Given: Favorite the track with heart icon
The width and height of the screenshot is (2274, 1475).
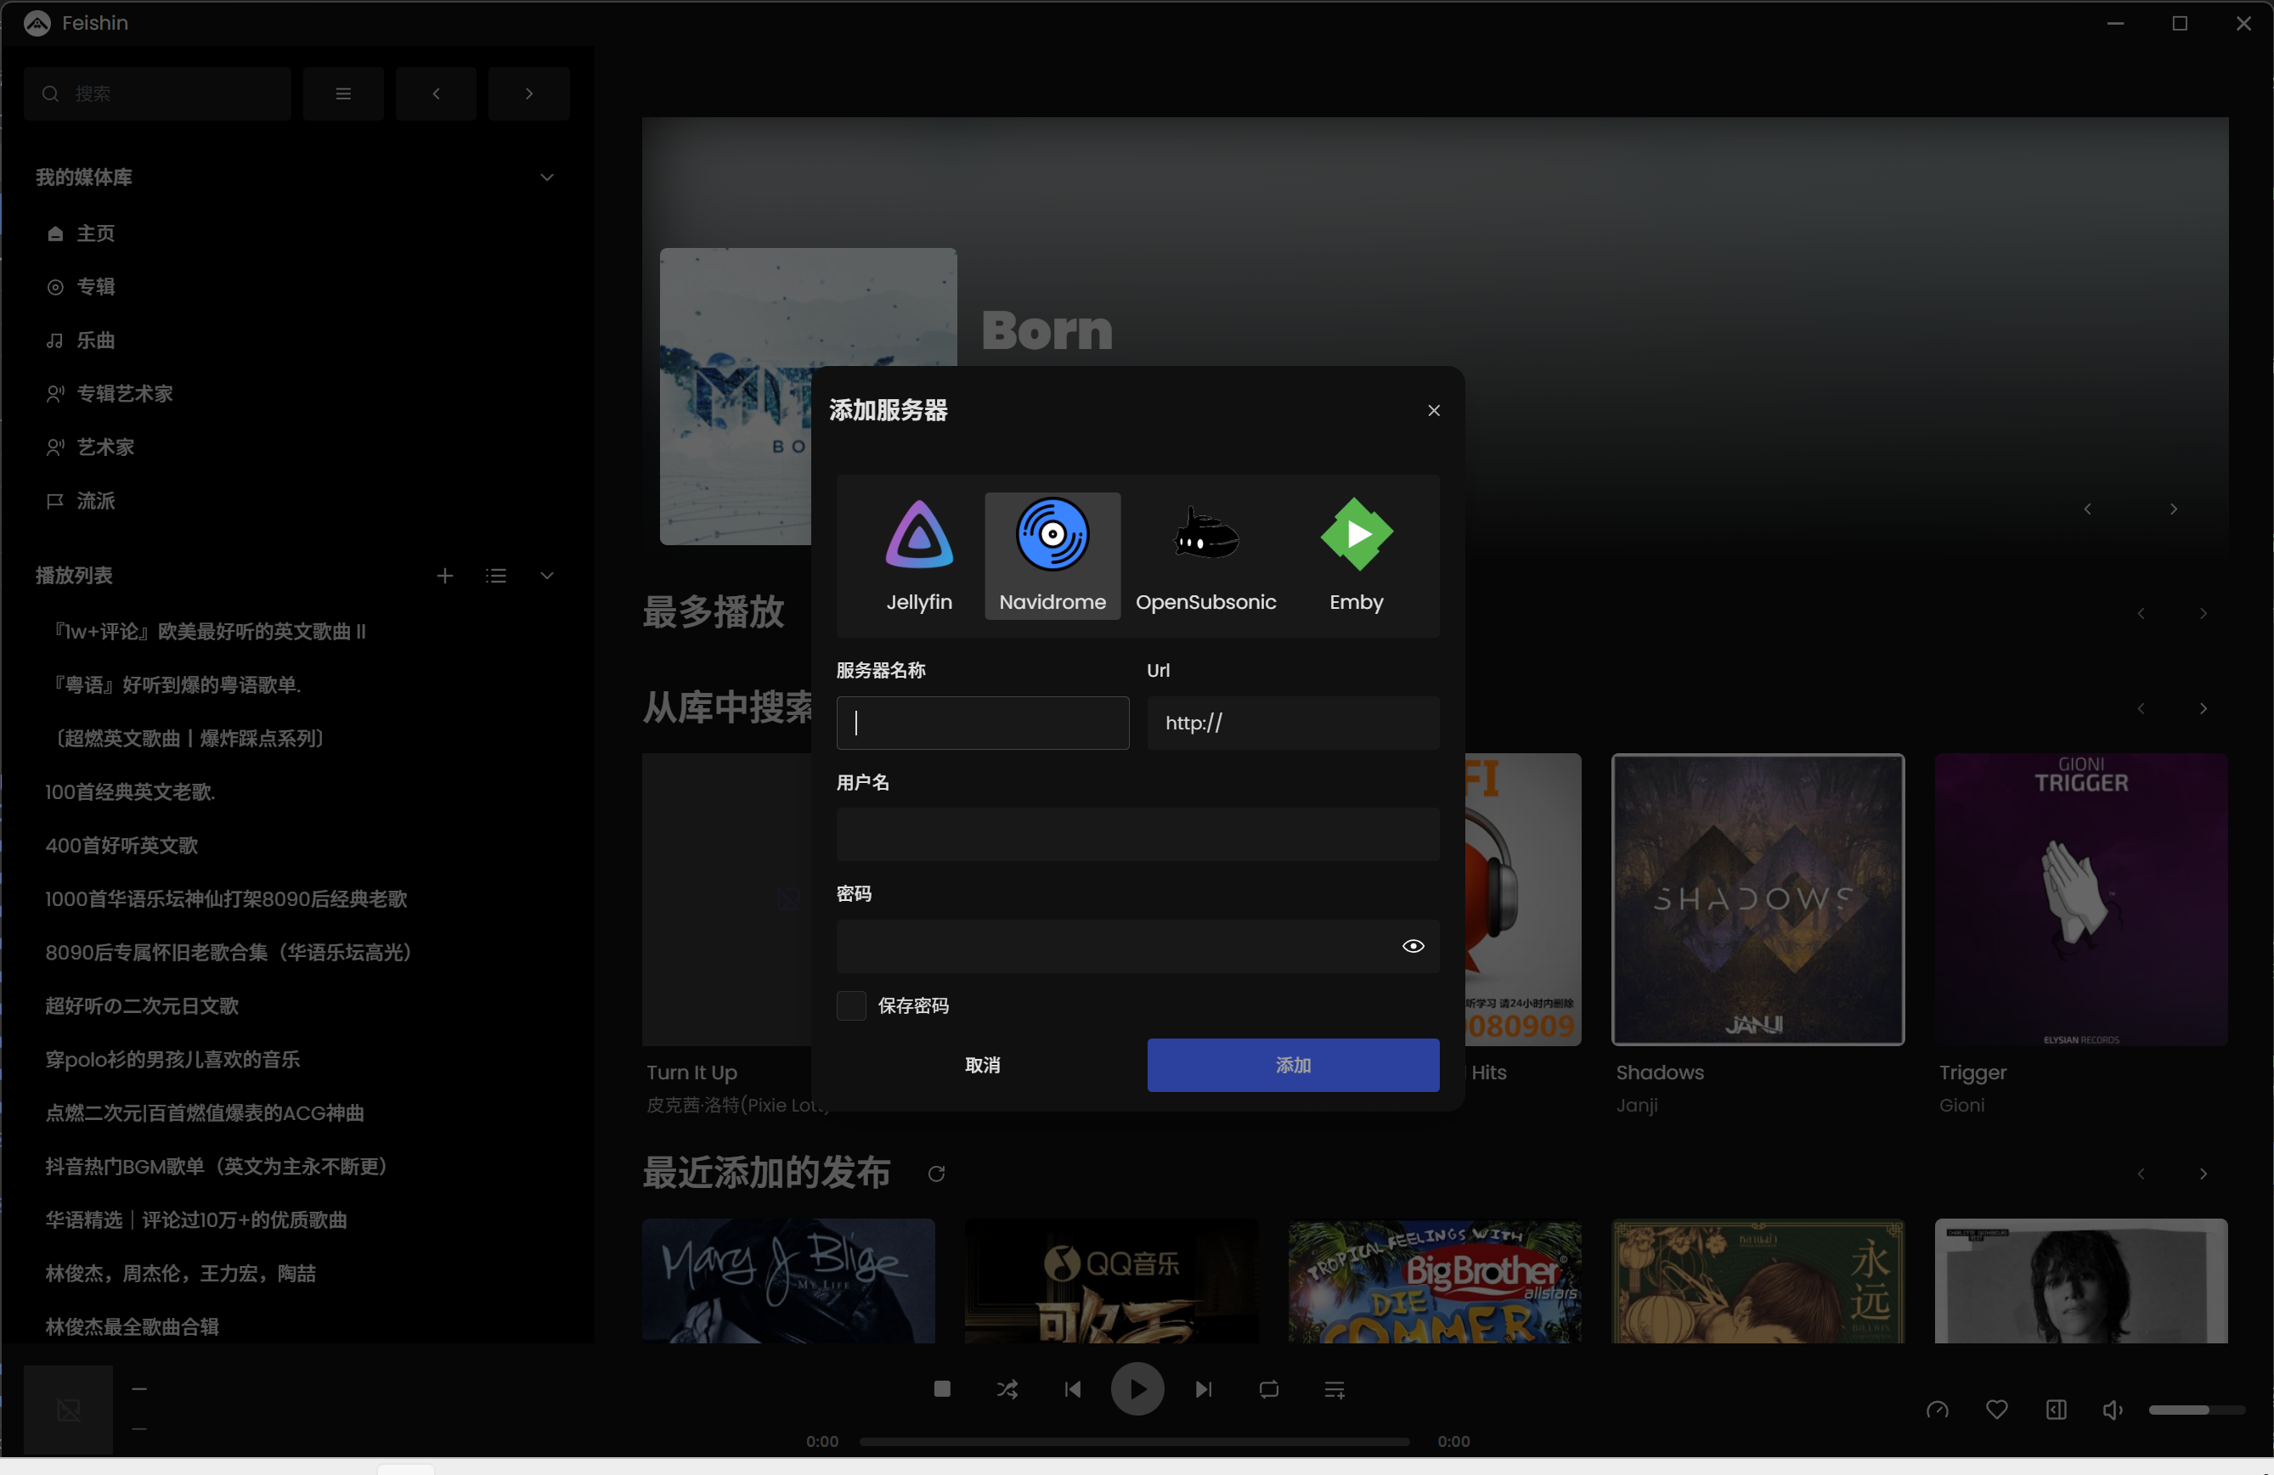Looking at the screenshot, I should point(1996,1410).
